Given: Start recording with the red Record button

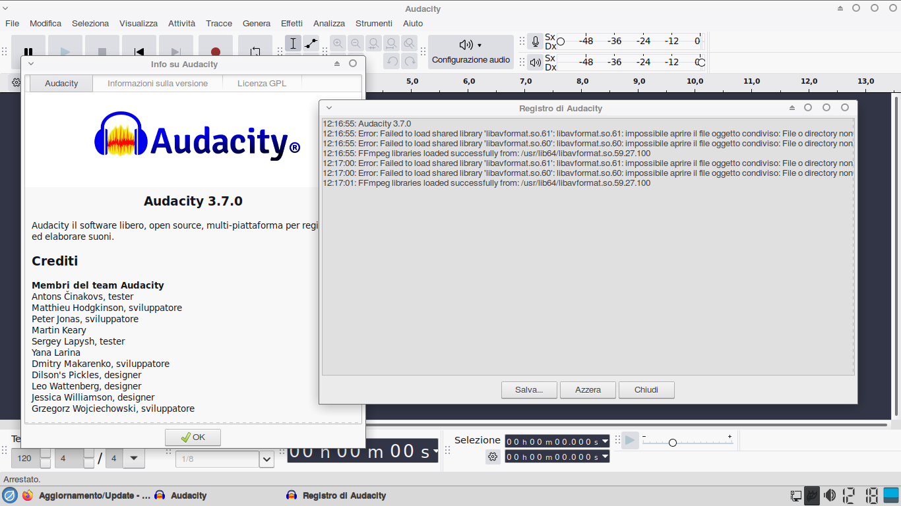Looking at the screenshot, I should point(216,46).
